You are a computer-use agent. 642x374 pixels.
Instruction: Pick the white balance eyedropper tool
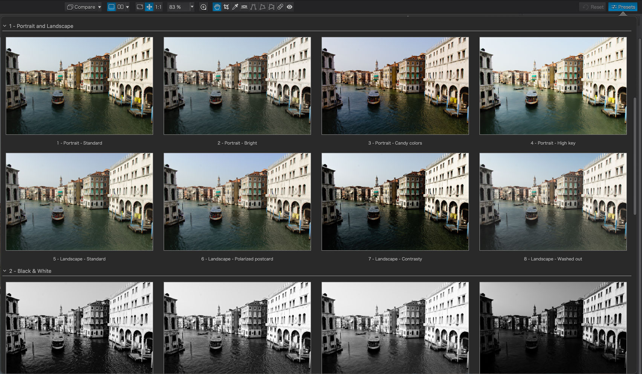pos(235,7)
